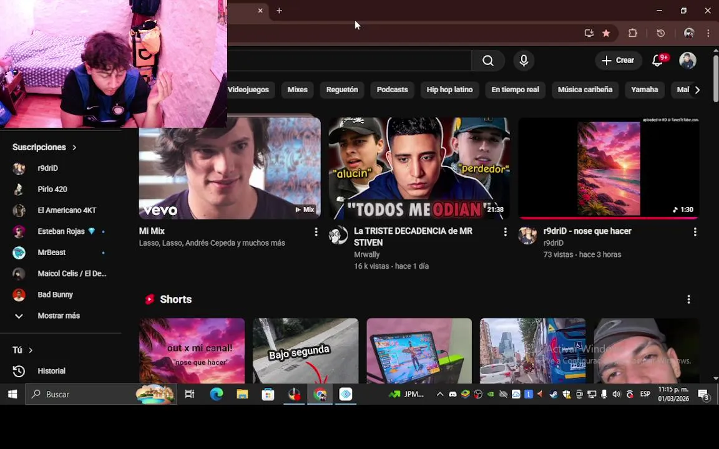719x449 pixels.
Task: Bookmark this page with the star icon
Action: 606,33
